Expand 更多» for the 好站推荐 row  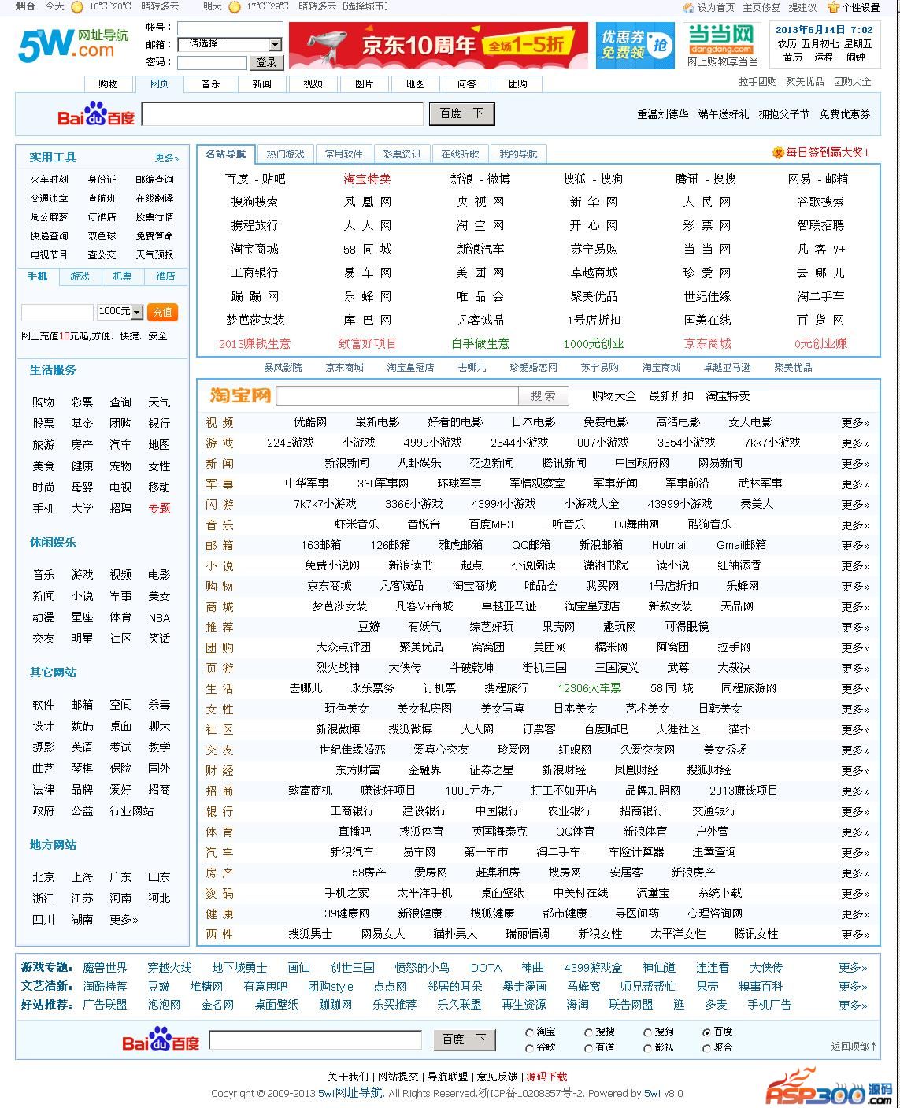(x=854, y=1005)
